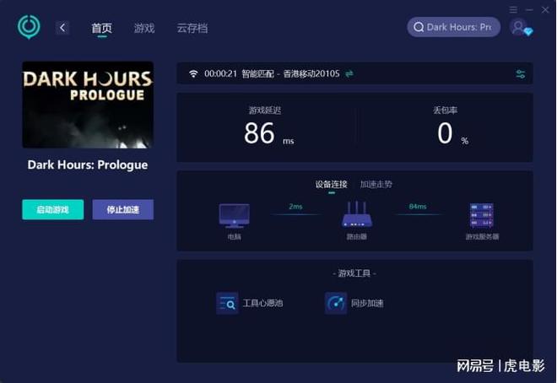Click the 游戏延迟 label
This screenshot has width=557, height=383.
click(265, 111)
